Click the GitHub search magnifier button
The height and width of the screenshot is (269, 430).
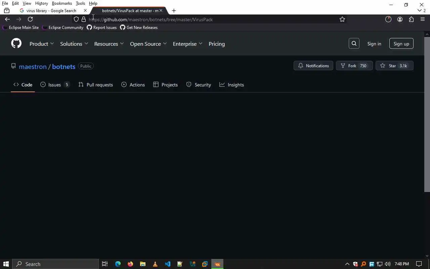pyautogui.click(x=354, y=43)
